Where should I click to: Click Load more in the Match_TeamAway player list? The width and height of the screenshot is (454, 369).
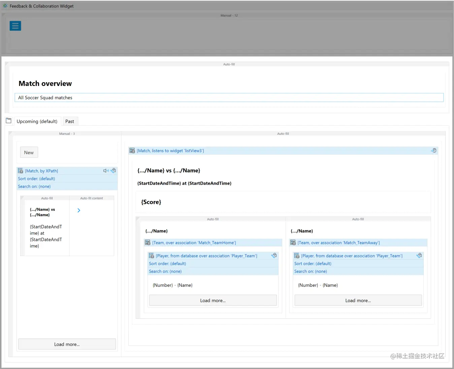(358, 300)
